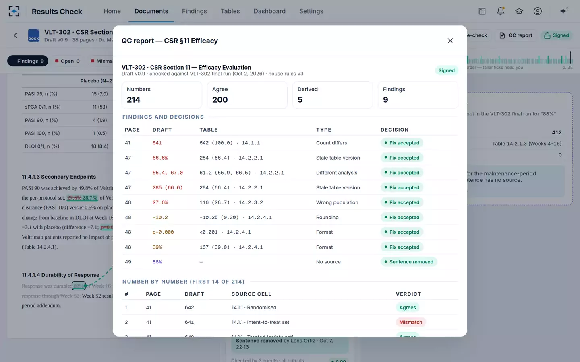Click the PASI 75, n (%) row label

[x=41, y=94]
